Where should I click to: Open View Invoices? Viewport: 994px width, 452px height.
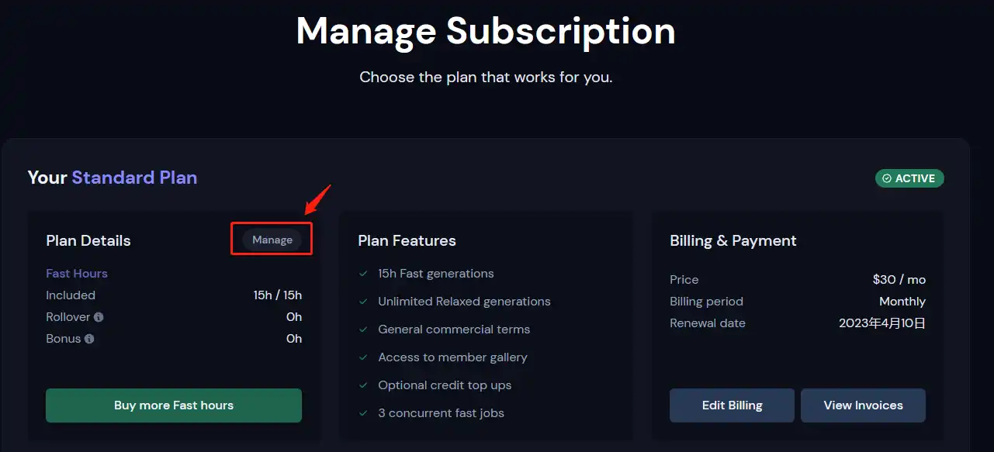[863, 405]
